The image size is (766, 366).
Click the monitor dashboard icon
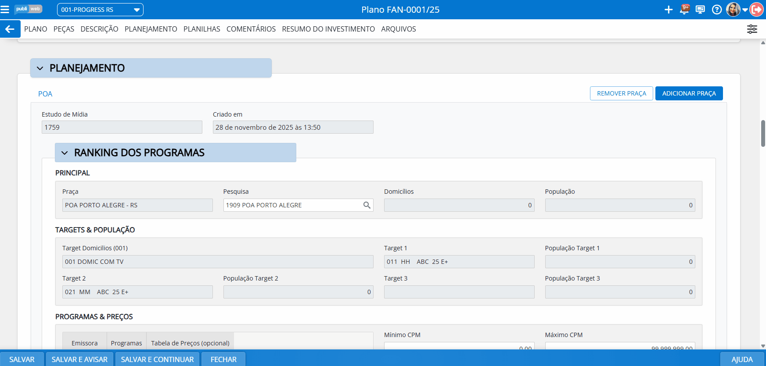(700, 10)
